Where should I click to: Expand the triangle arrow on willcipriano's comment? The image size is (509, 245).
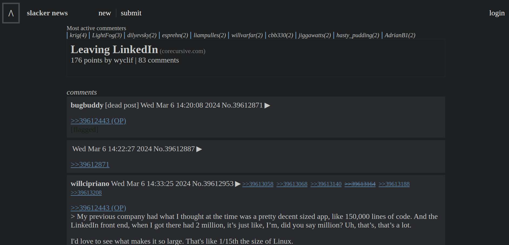pyautogui.click(x=238, y=184)
